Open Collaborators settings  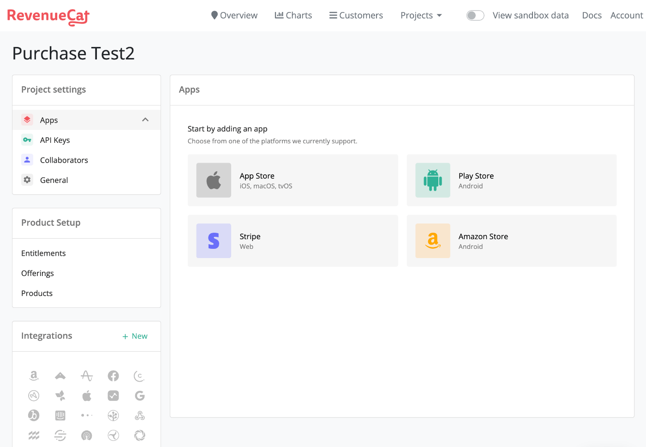(86, 160)
